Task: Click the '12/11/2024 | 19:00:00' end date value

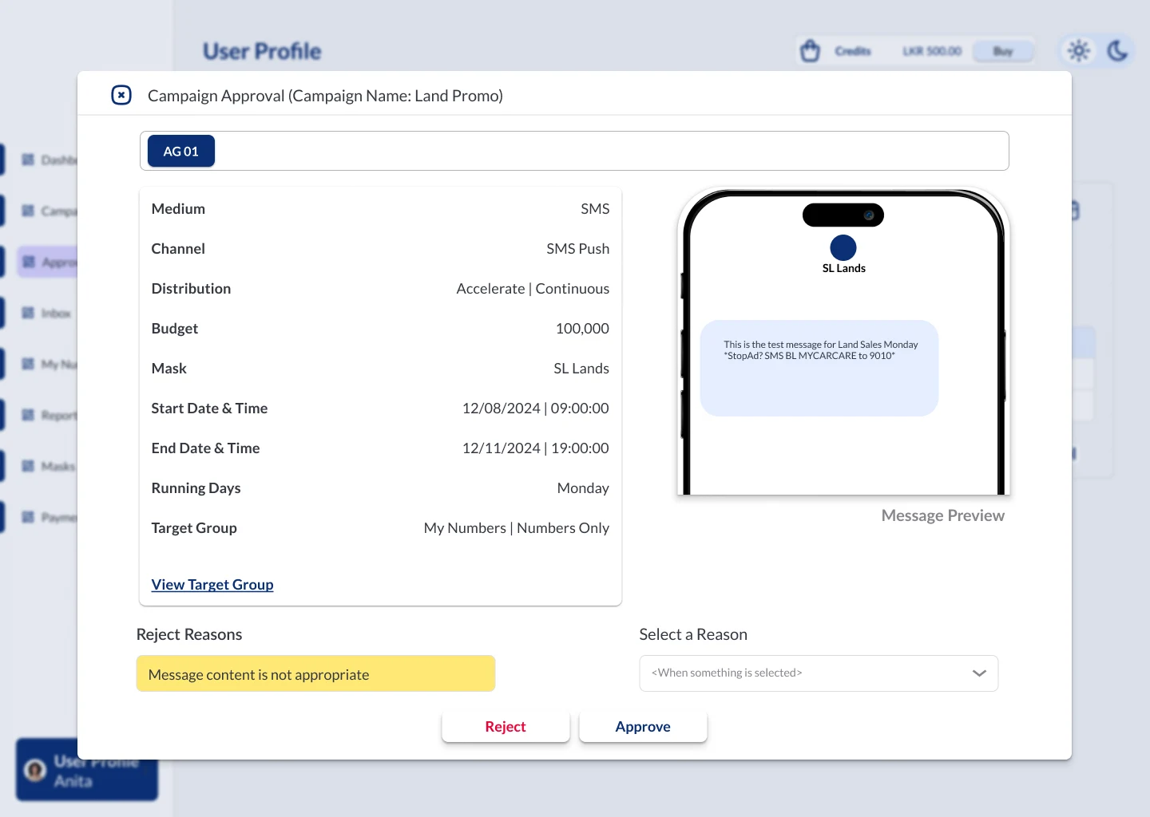Action: pos(536,448)
